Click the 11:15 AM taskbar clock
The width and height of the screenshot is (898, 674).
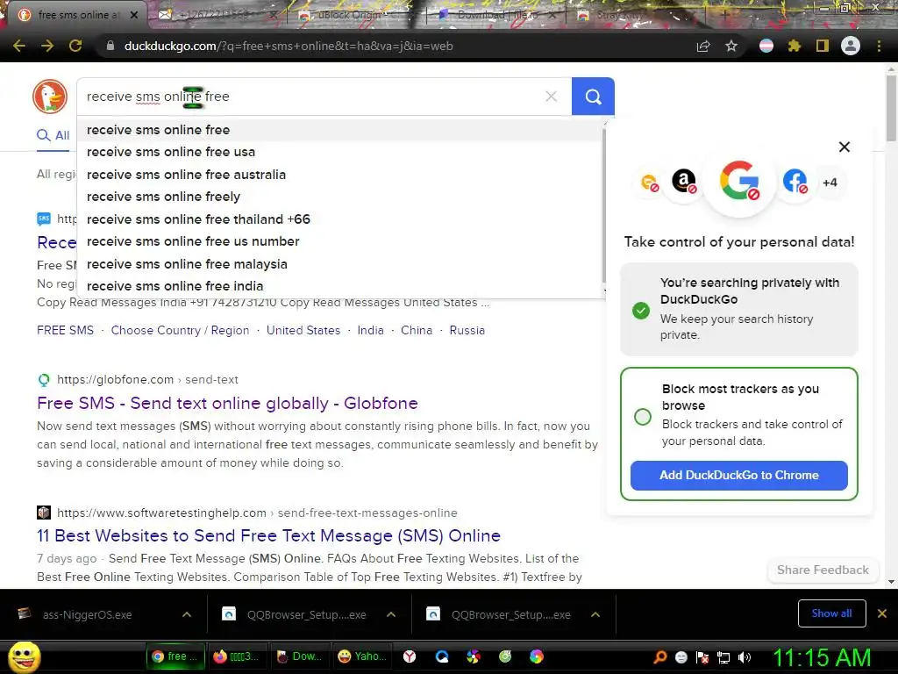pos(821,657)
